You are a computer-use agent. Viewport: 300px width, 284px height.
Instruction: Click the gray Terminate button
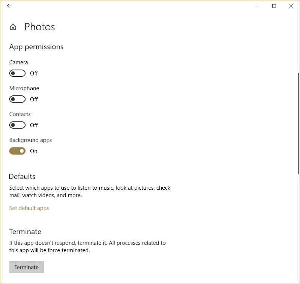pyautogui.click(x=27, y=267)
